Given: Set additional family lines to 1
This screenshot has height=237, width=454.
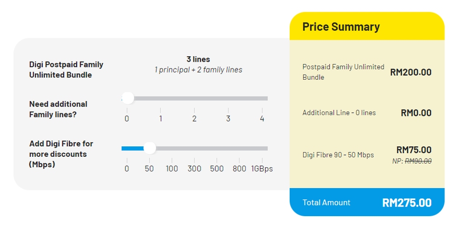Looking at the screenshot, I should pyautogui.click(x=161, y=98).
